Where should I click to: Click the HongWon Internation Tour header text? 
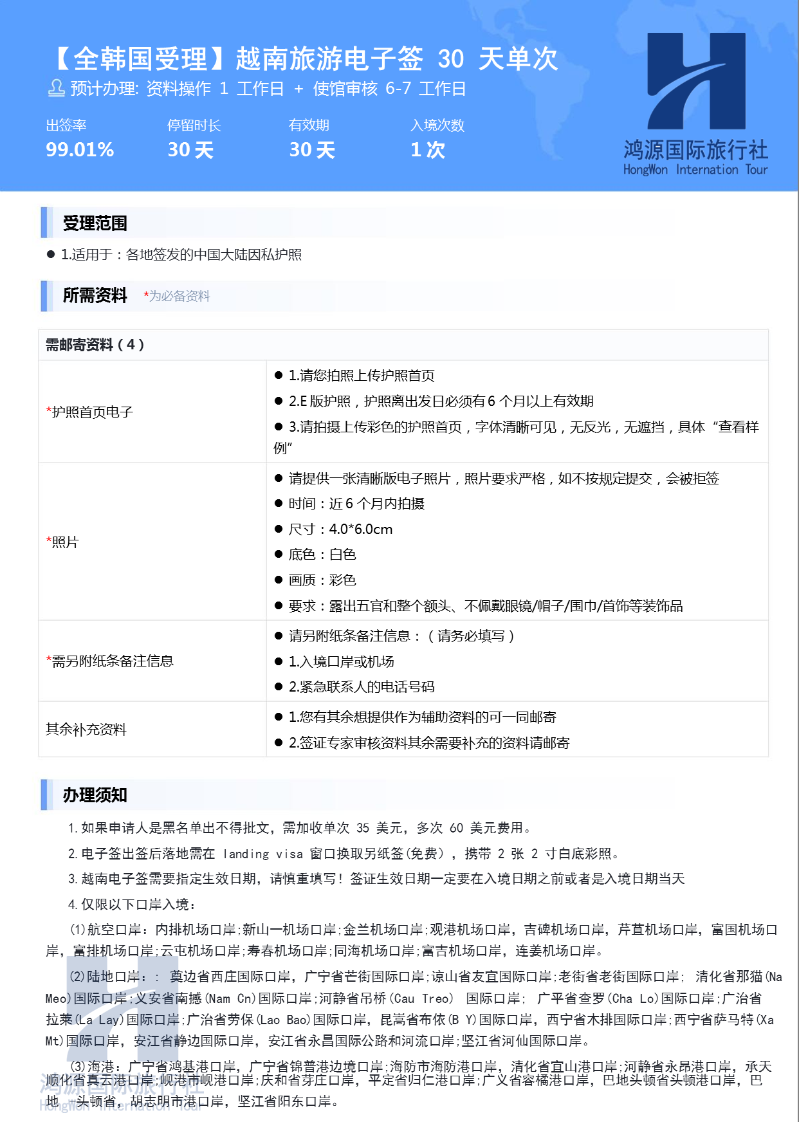tap(695, 170)
